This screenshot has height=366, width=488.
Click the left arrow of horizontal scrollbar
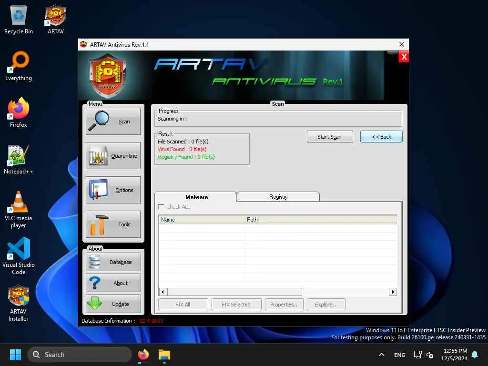(x=163, y=292)
